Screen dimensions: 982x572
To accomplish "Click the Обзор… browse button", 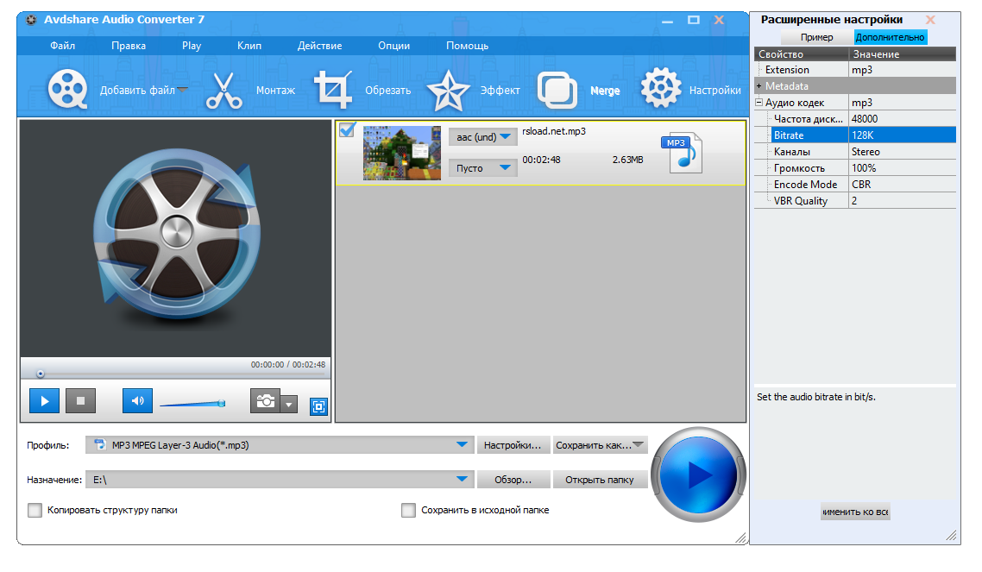I will click(513, 480).
